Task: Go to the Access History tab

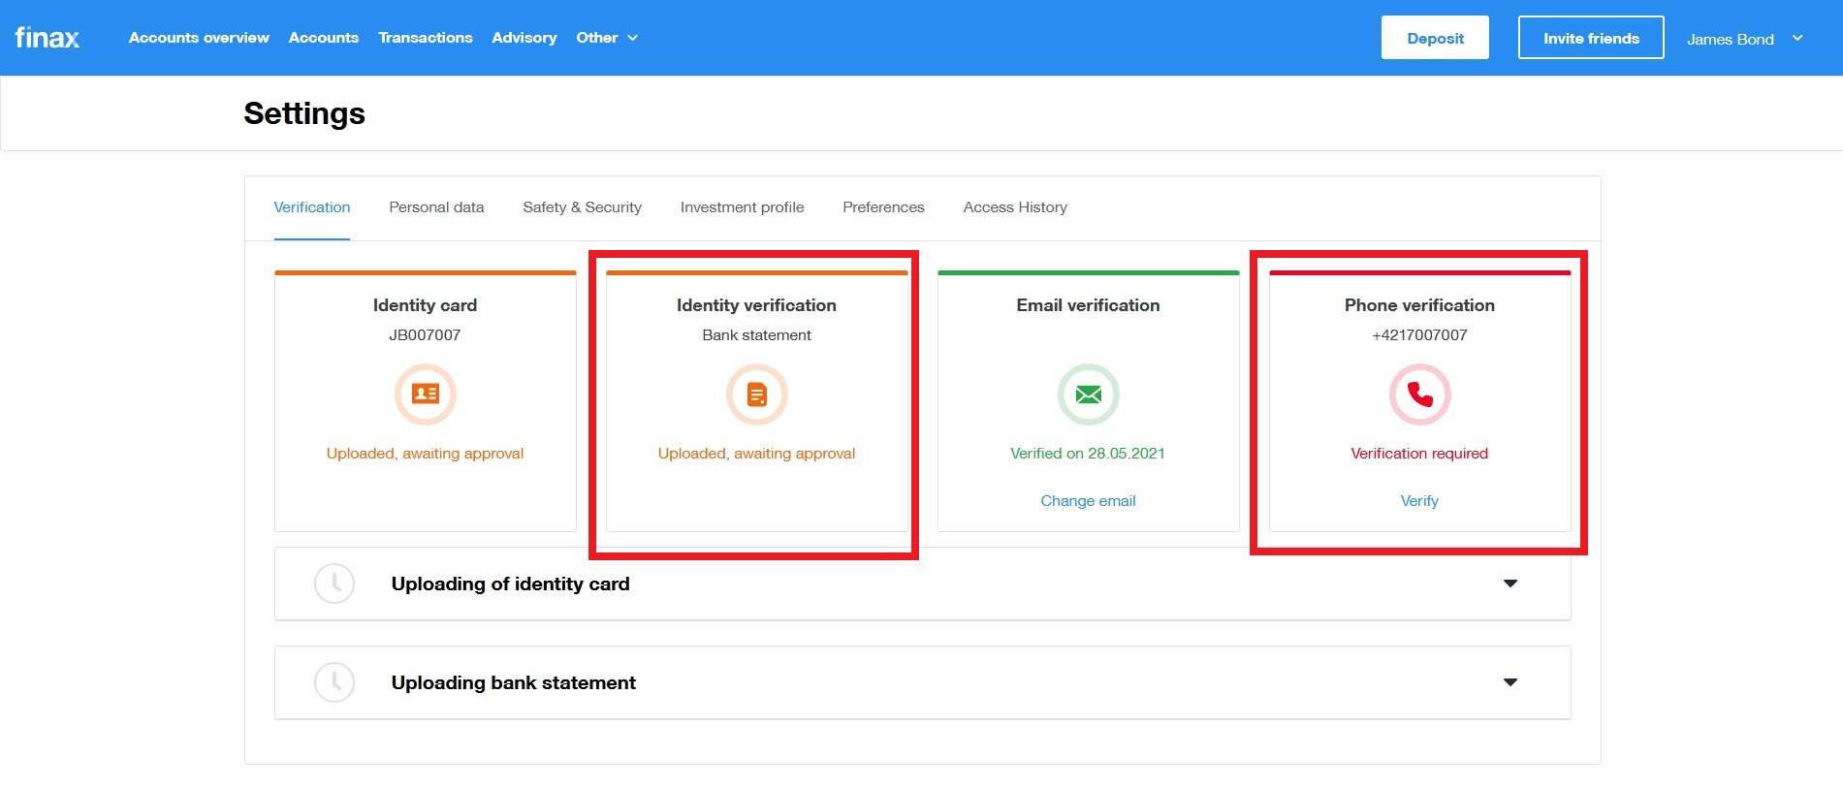Action: pyautogui.click(x=1015, y=207)
